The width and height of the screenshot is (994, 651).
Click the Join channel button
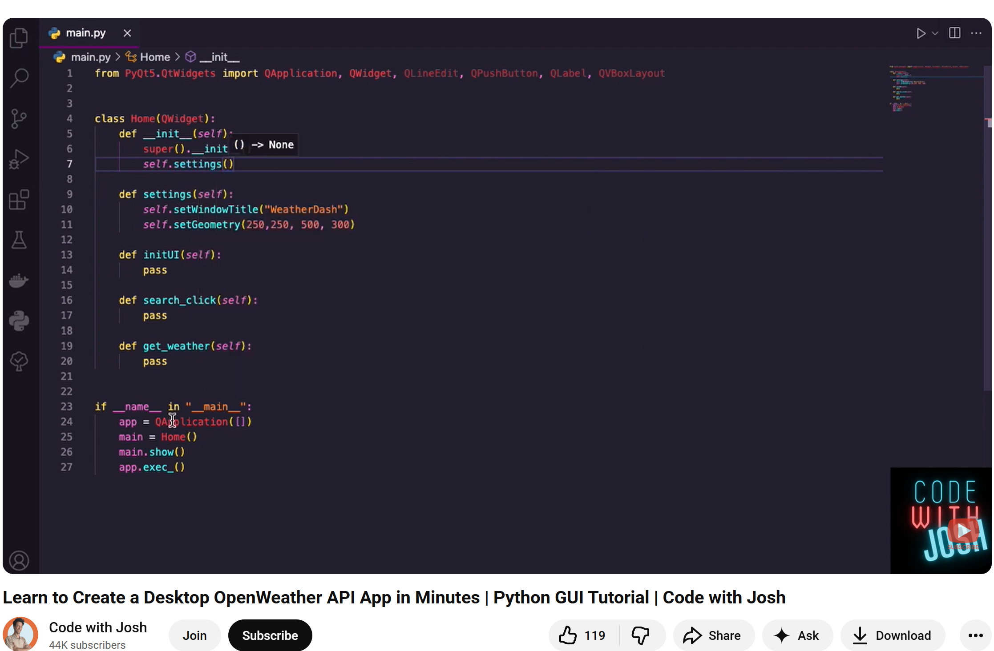[x=194, y=635]
